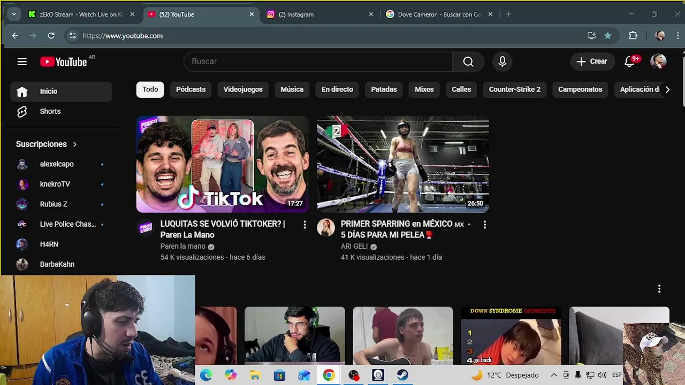
Task: Open the knekroTV subscription
Action: 61,184
